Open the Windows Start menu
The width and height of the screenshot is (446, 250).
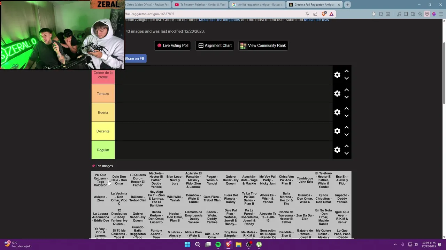(187, 244)
